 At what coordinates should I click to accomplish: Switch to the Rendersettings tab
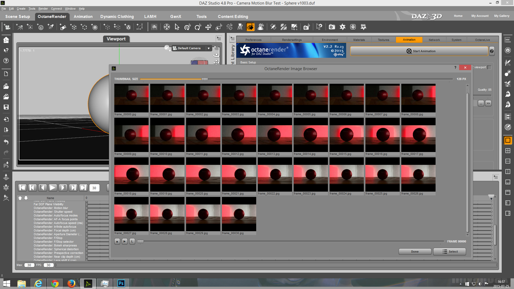click(x=292, y=40)
